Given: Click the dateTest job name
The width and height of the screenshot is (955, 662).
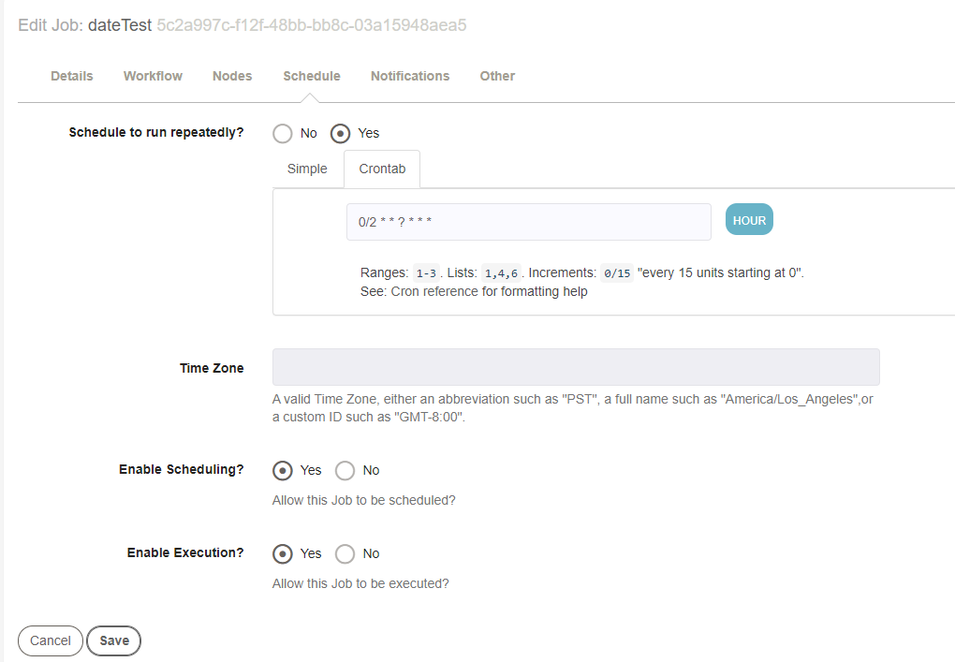Looking at the screenshot, I should coord(120,25).
